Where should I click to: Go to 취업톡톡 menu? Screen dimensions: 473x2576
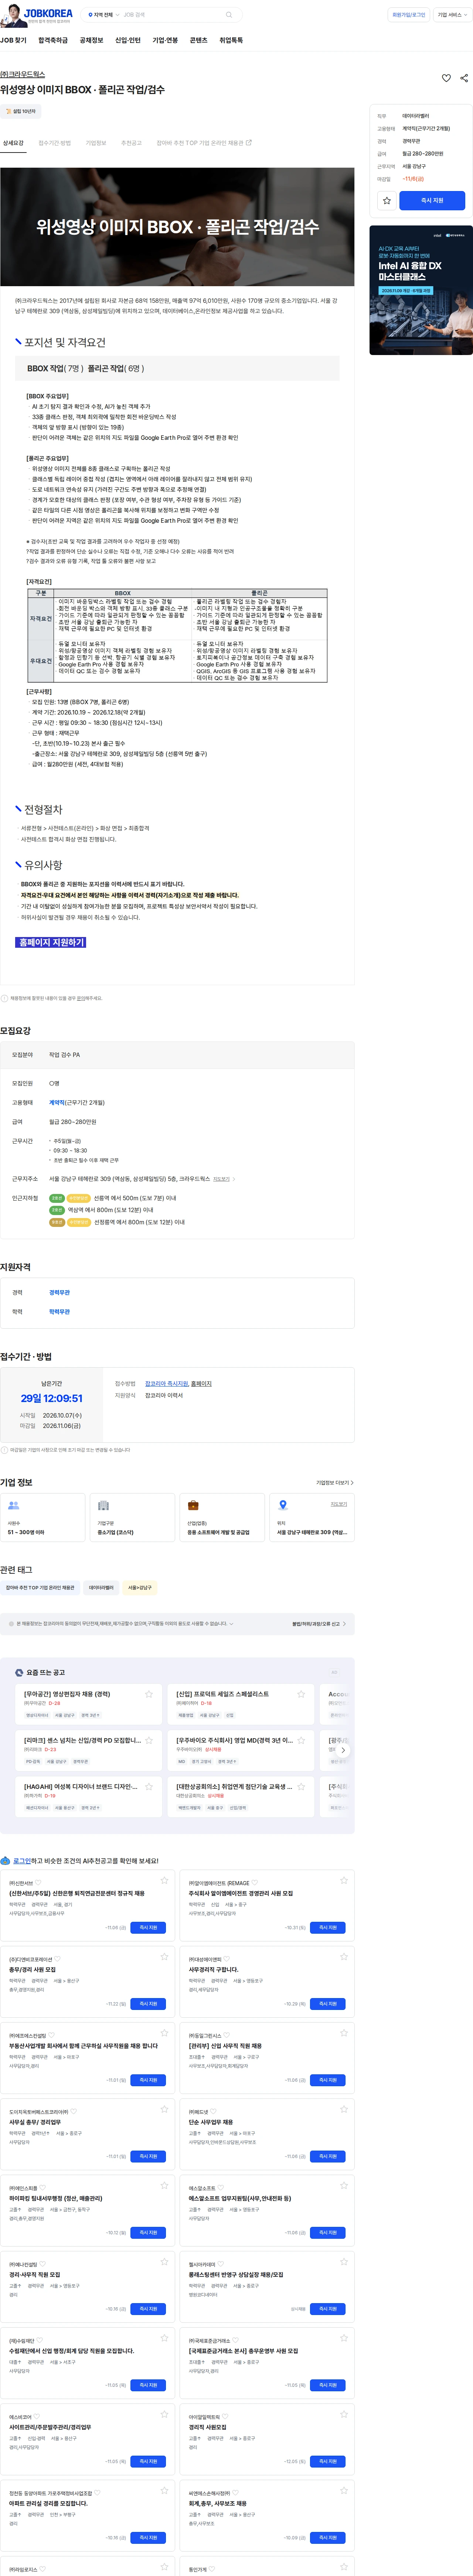point(231,41)
